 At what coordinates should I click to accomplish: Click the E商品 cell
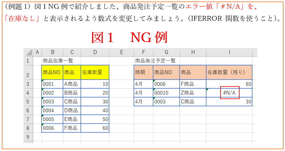click(x=72, y=119)
